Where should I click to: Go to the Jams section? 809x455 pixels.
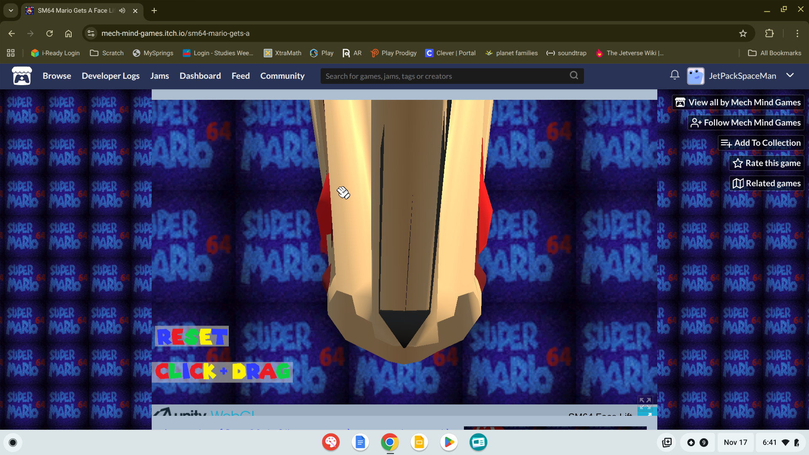[x=159, y=76]
